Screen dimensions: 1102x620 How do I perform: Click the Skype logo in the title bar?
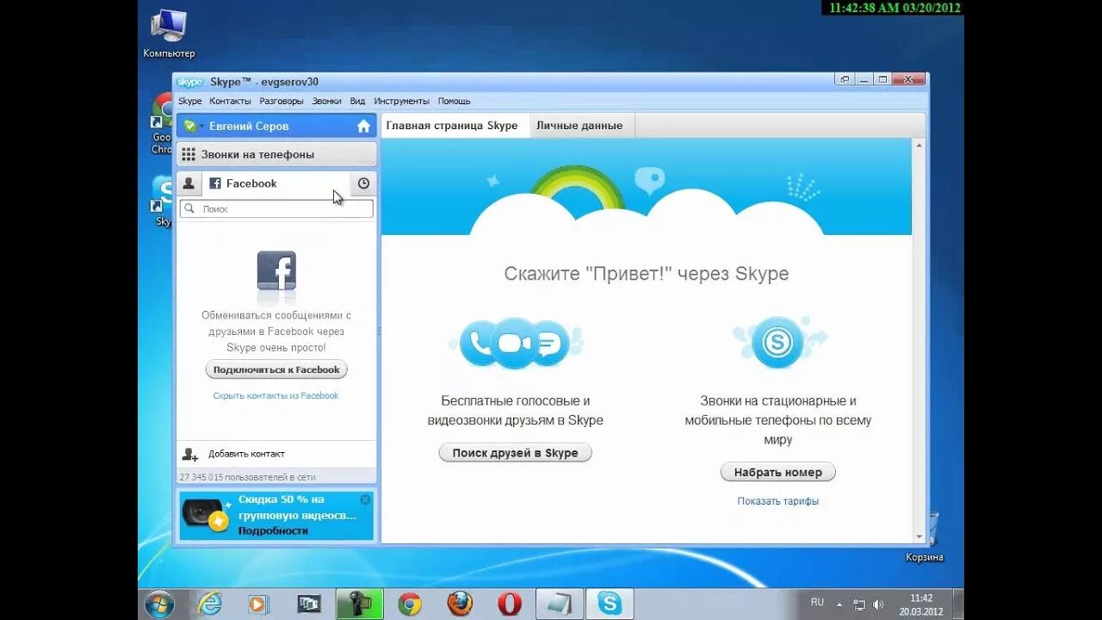coord(189,82)
